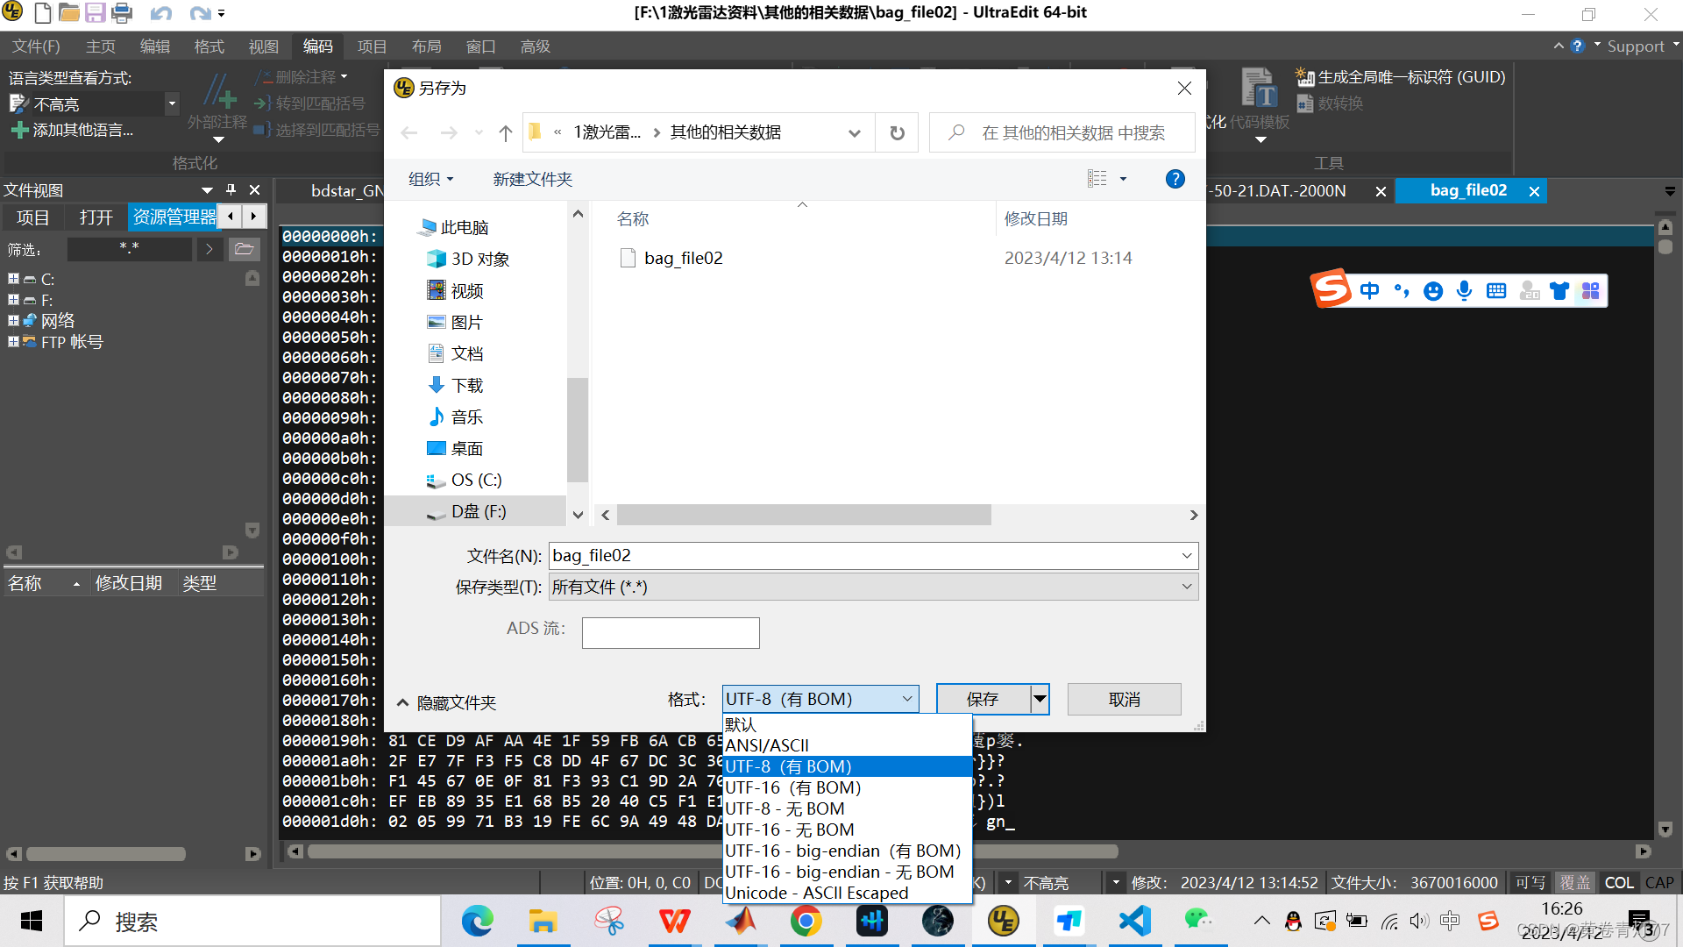Toggle 覆盖 overwrite mode in status bar

pyautogui.click(x=1575, y=882)
